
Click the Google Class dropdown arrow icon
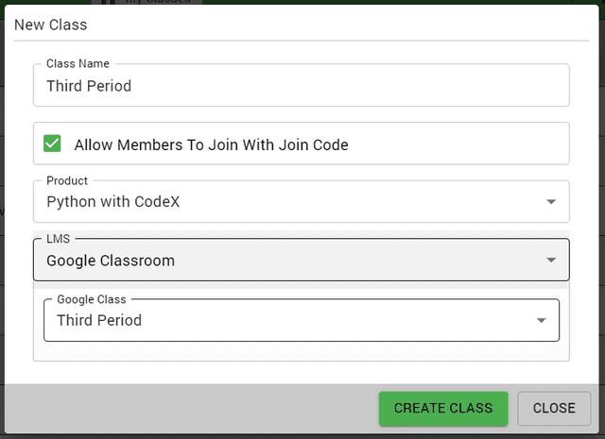coord(541,320)
